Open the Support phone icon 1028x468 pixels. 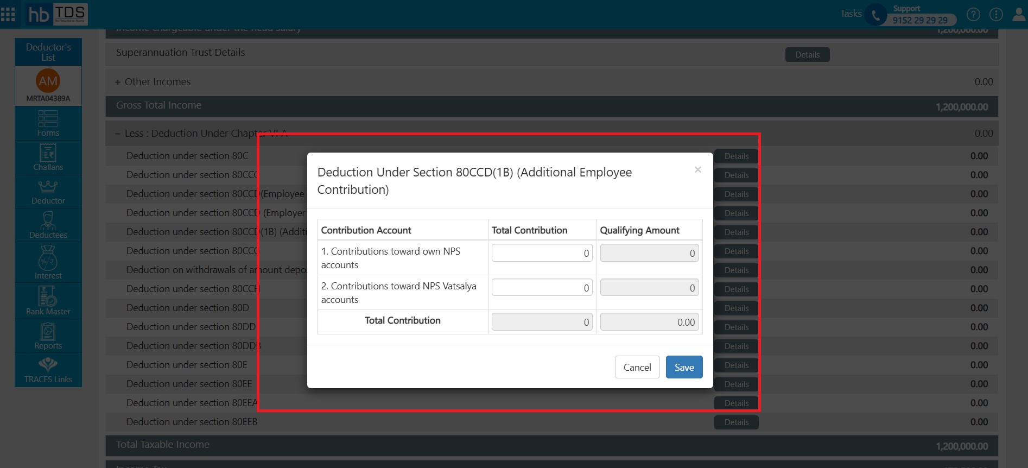coord(875,15)
